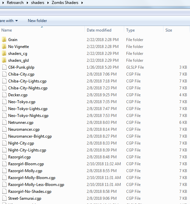Click icon for Razorgirl-Molly.cgp
Viewport: 190px width, 204px height.
(x=4, y=170)
